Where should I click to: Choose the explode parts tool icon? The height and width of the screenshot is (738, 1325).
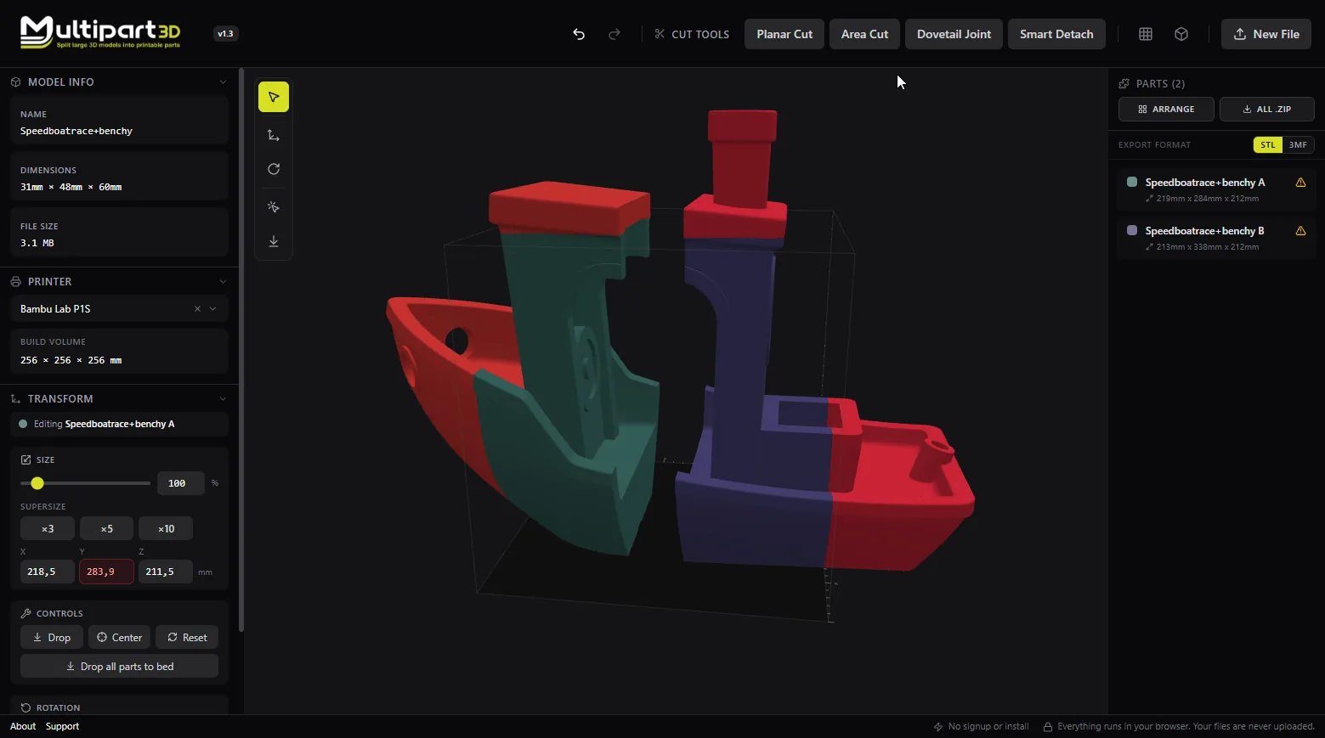click(274, 206)
